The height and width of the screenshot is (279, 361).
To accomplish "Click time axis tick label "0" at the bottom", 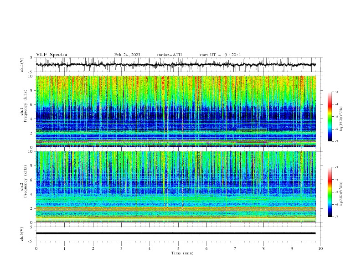I will pyautogui.click(x=36, y=248).
